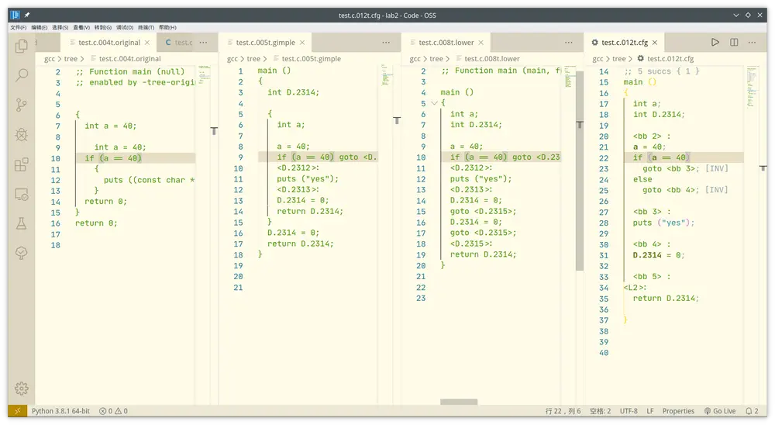Click test.c.004t.original file breadcrumb
The height and width of the screenshot is (425, 775).
pyautogui.click(x=129, y=59)
